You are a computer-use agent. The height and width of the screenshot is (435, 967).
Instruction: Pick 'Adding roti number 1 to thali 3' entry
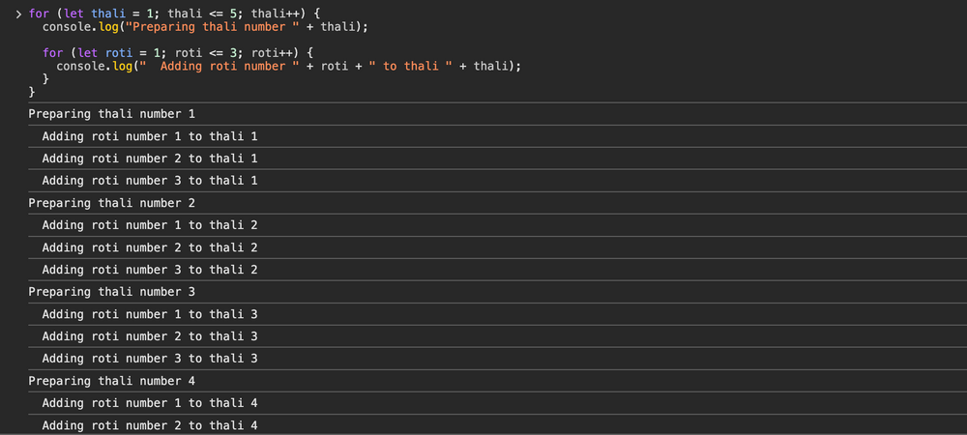click(x=149, y=314)
